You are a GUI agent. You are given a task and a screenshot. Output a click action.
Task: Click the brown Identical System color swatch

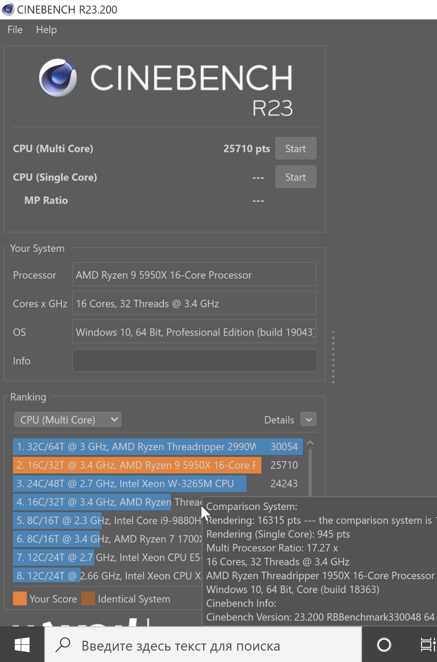(88, 598)
